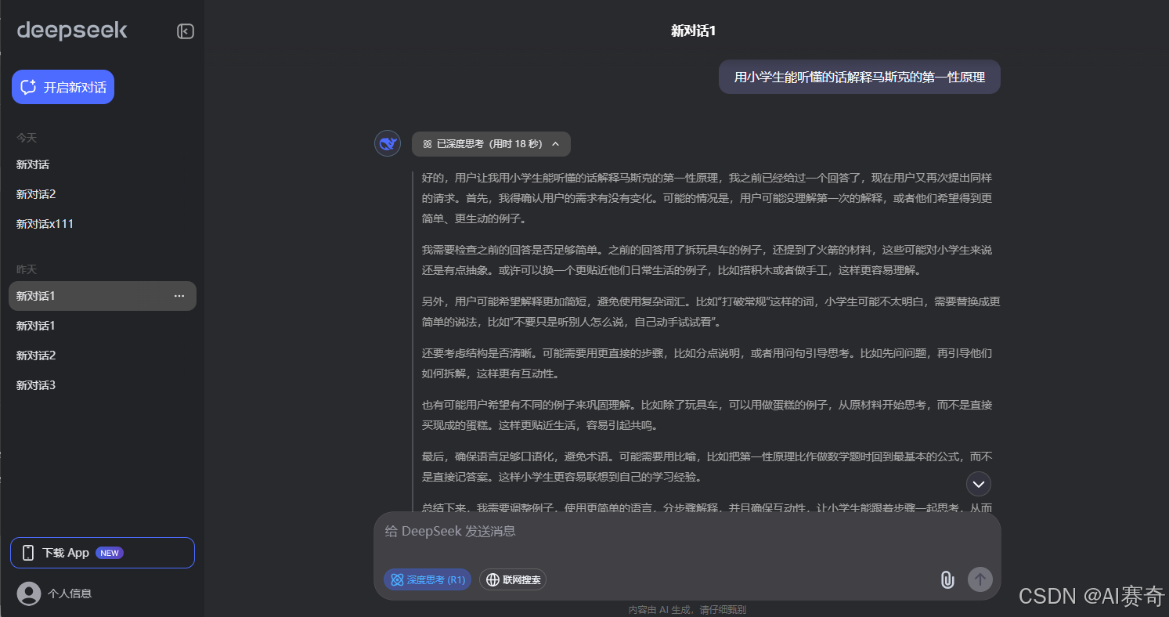Screen dimensions: 1169x617
Task: Click the conversation title 新对话1 at top
Action: pos(694,31)
